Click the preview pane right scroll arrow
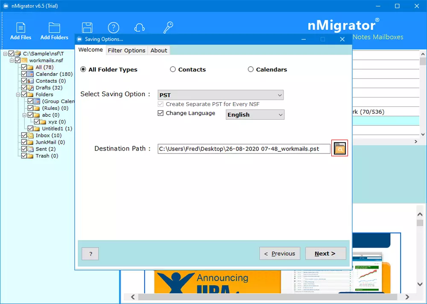 407,297
